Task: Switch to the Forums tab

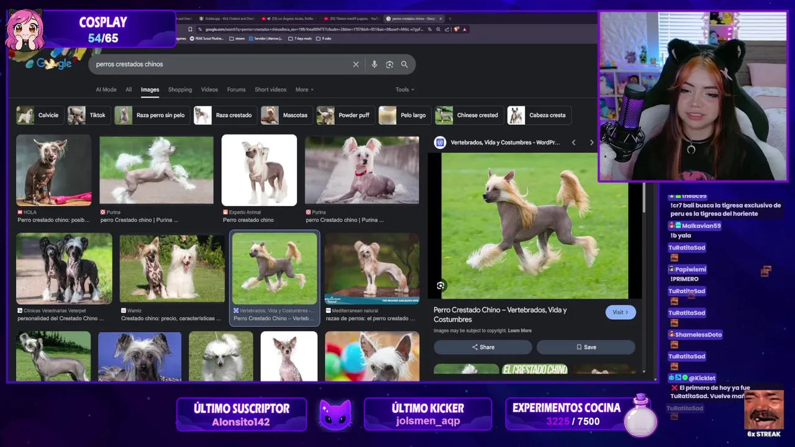Action: [236, 89]
